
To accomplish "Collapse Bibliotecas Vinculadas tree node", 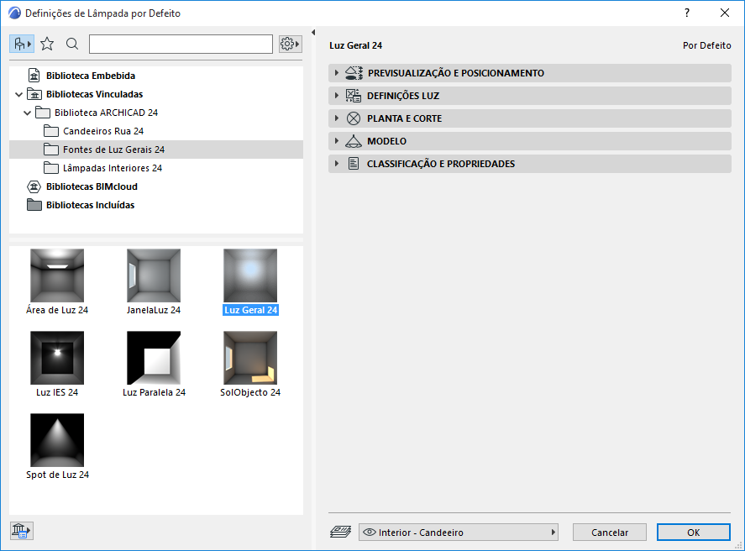I will coord(19,94).
